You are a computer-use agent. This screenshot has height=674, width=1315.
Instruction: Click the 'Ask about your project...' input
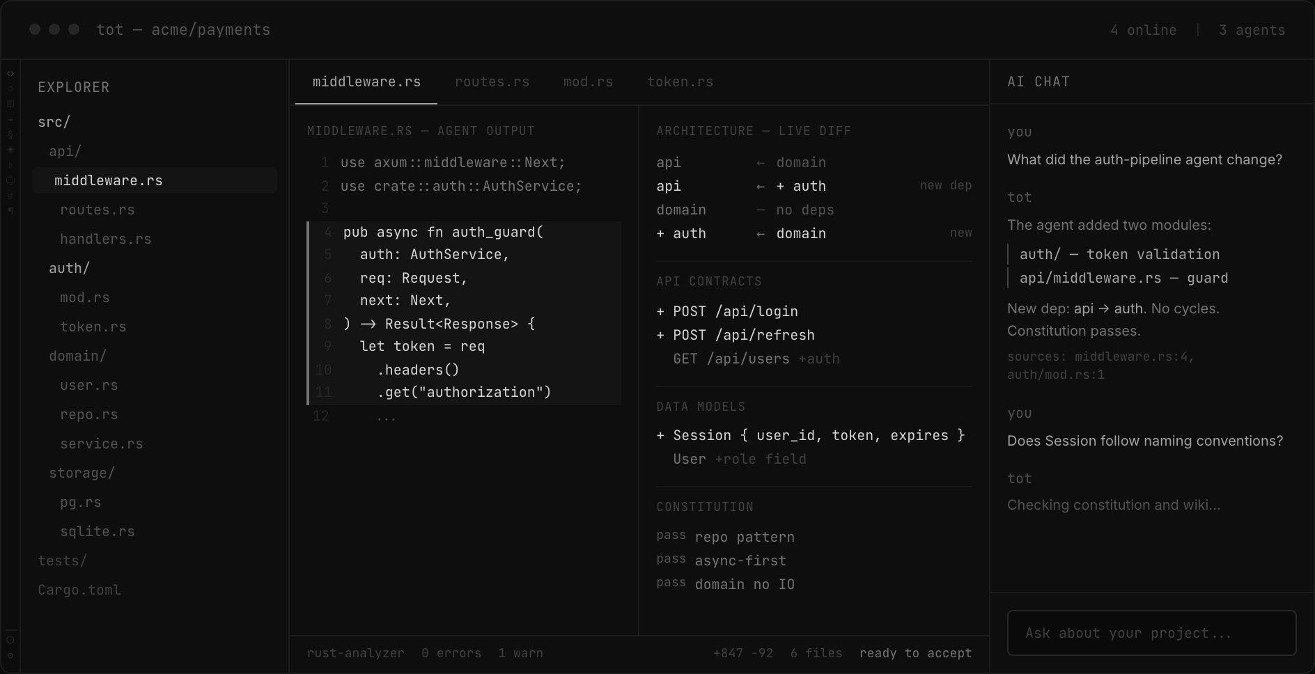[x=1151, y=633]
